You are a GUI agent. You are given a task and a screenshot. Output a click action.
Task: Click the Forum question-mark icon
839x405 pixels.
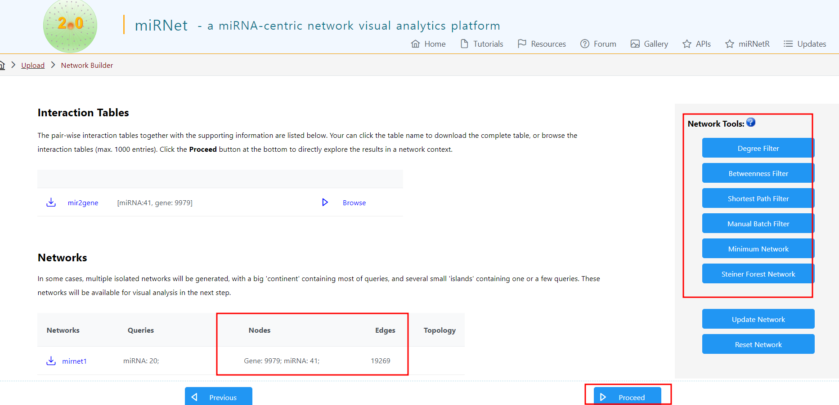[584, 44]
